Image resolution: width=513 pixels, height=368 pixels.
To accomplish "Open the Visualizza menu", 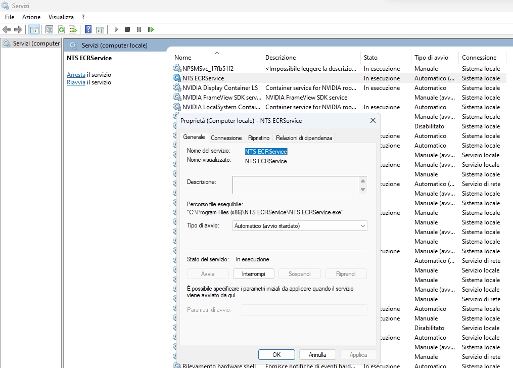I will [61, 17].
